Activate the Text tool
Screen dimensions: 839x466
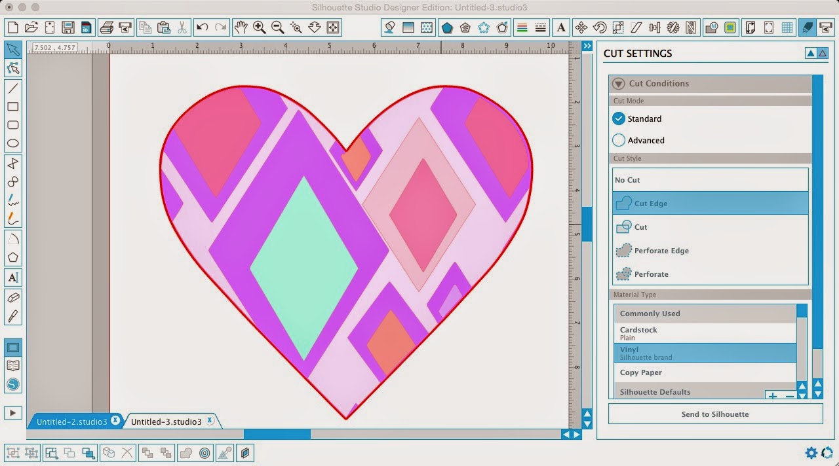click(x=14, y=278)
